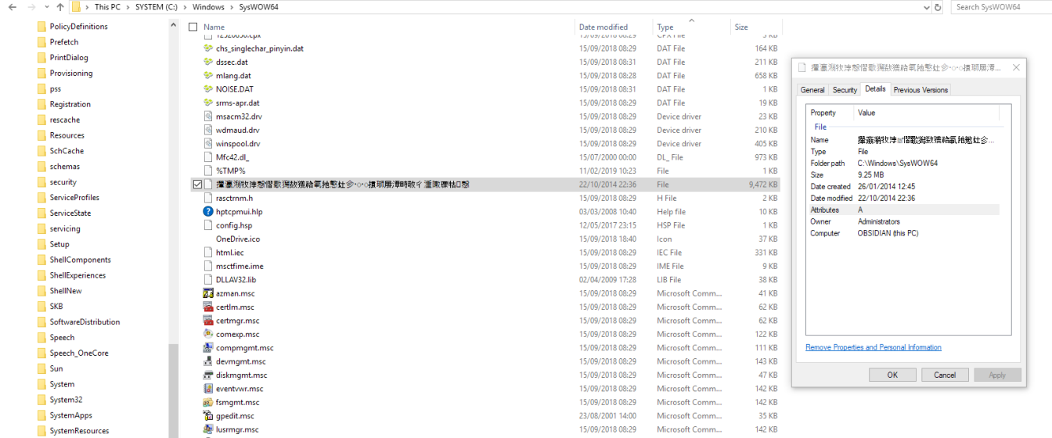Refresh the SysWOW64 folder view

[938, 7]
